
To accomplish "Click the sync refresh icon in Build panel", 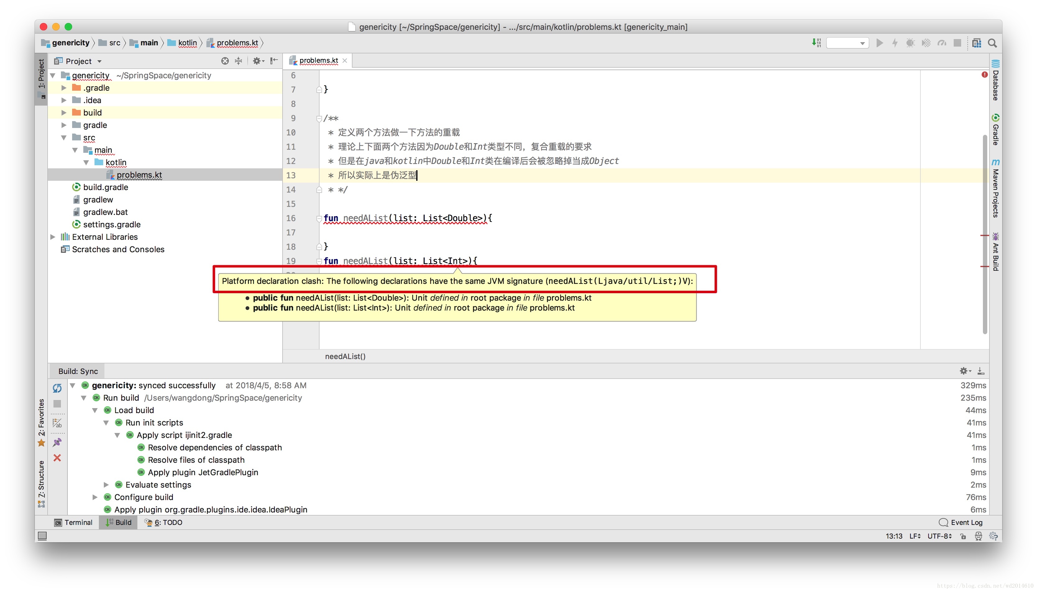I will click(57, 388).
